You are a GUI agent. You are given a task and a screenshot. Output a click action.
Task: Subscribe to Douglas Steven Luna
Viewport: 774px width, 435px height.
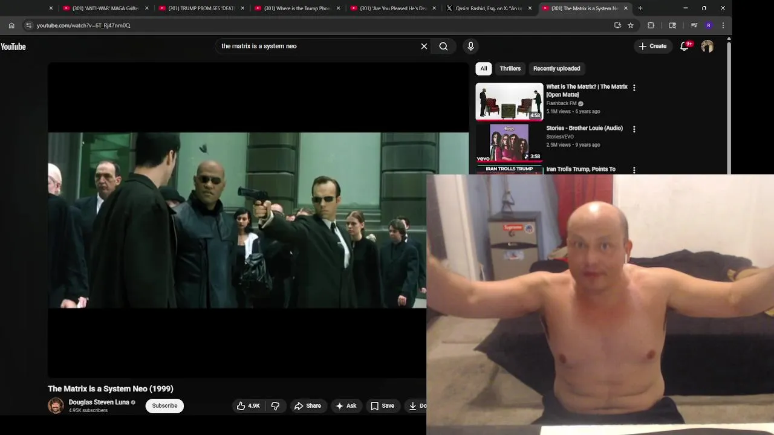coord(164,405)
